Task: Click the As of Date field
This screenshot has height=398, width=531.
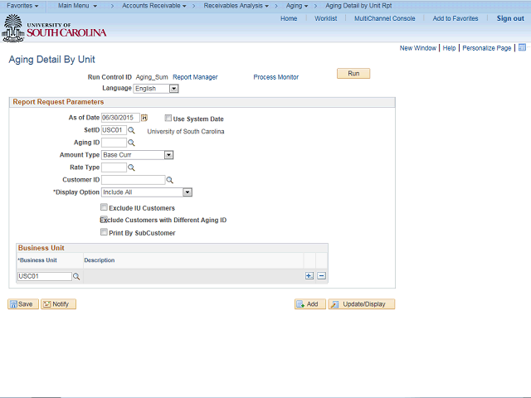Action: pos(120,118)
